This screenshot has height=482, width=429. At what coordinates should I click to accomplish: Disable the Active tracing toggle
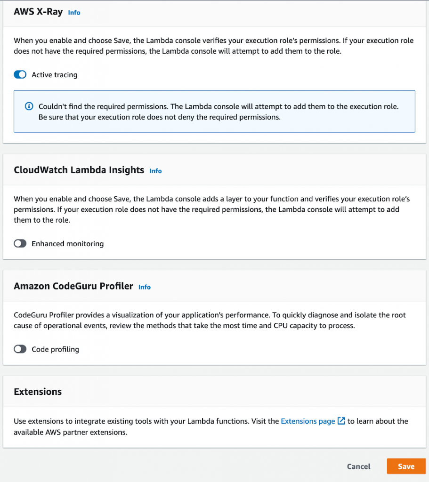click(20, 74)
